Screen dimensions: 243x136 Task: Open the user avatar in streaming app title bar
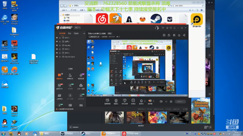pos(157,28)
